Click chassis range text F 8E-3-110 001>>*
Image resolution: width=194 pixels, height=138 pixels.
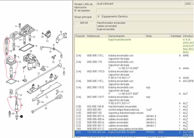pos(119,78)
